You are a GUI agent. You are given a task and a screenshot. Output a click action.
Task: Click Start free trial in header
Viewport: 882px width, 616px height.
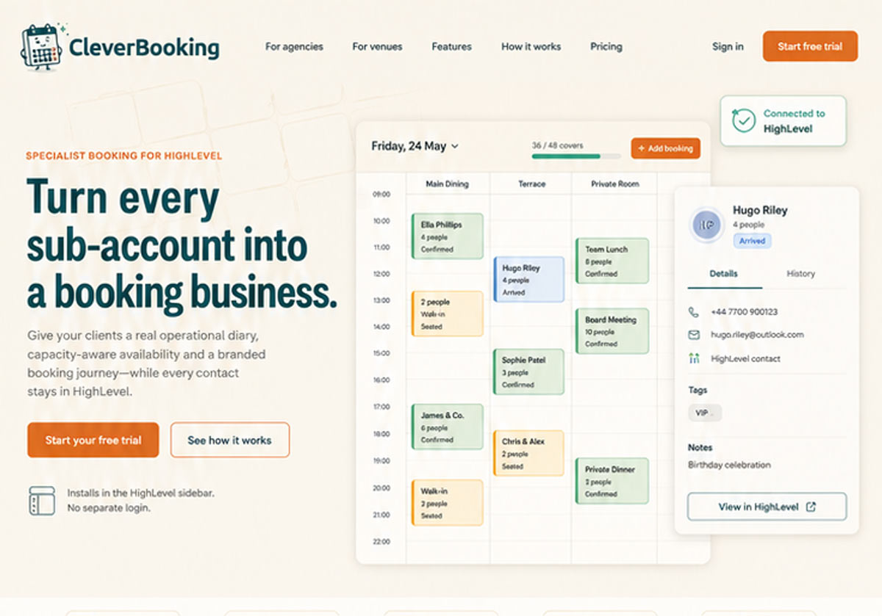point(810,46)
